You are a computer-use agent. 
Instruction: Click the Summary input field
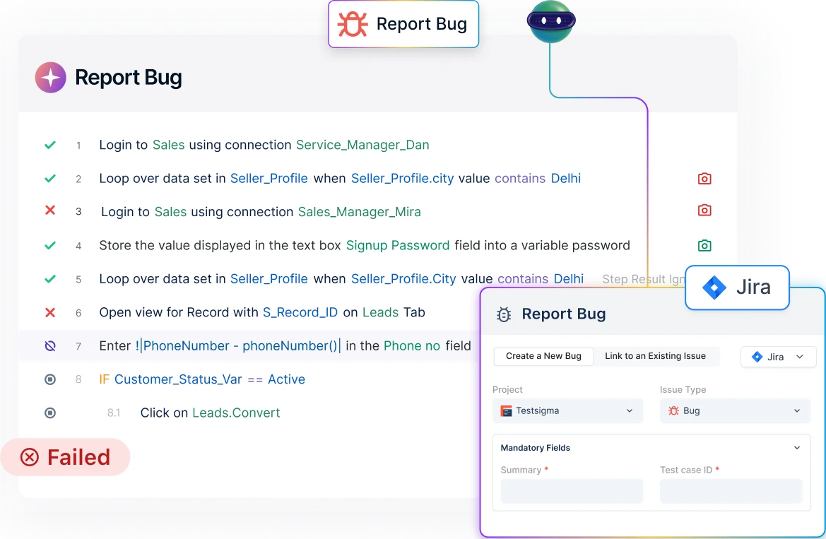pyautogui.click(x=572, y=491)
